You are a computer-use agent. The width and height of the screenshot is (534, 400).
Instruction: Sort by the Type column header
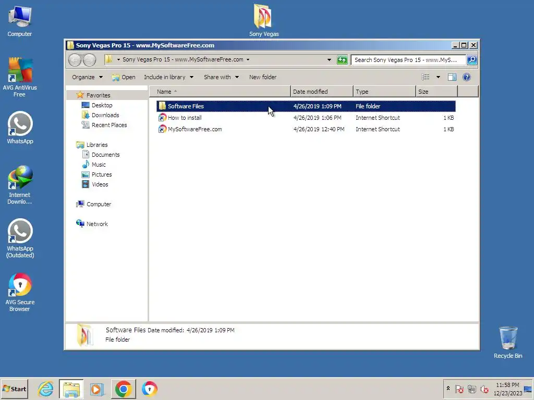384,92
